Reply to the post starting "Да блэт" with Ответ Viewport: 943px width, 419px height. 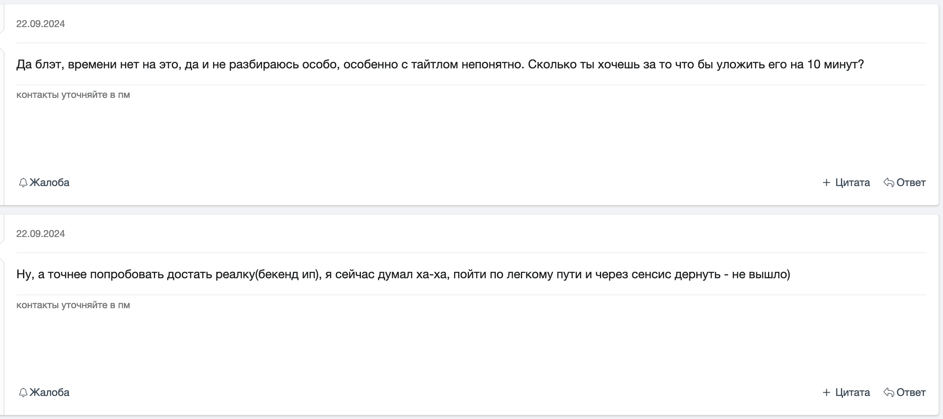coord(911,183)
